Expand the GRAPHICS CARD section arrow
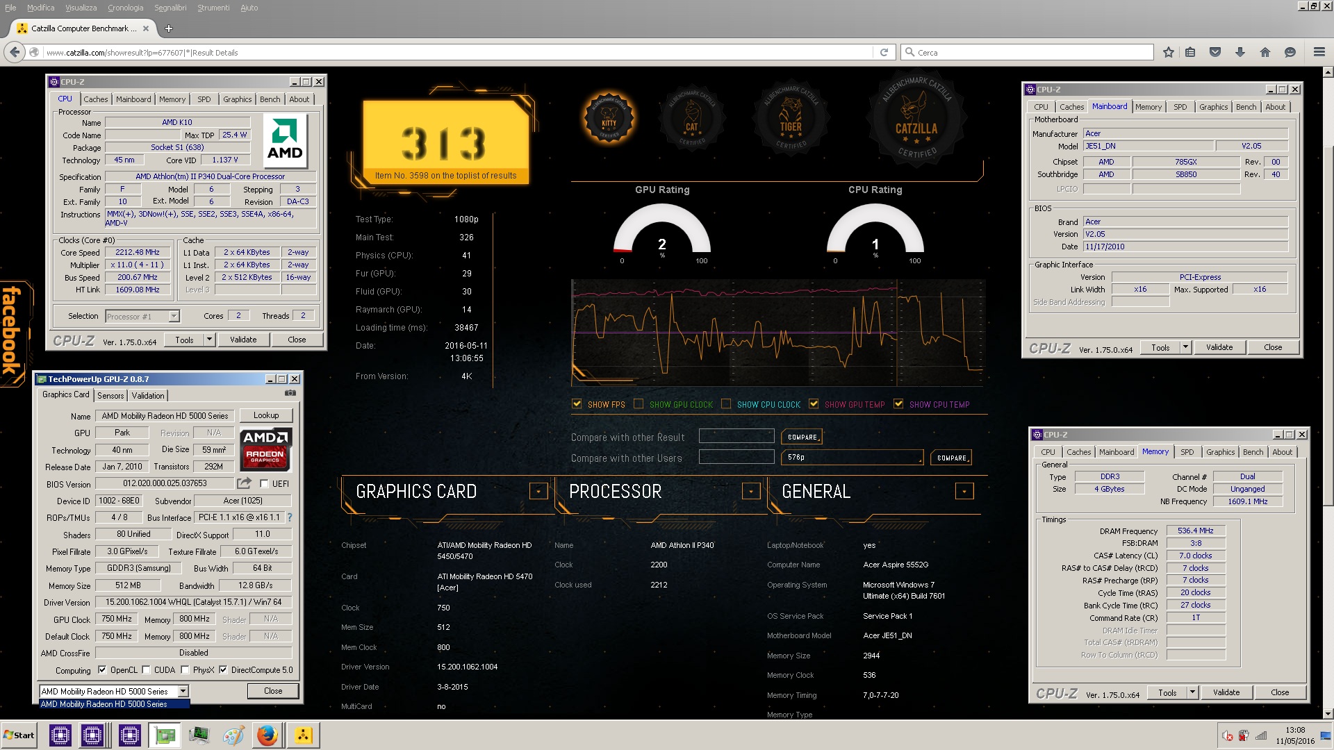This screenshot has width=1334, height=750. [538, 492]
